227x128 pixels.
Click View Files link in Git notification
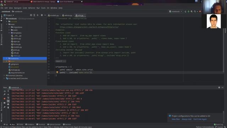(176, 119)
